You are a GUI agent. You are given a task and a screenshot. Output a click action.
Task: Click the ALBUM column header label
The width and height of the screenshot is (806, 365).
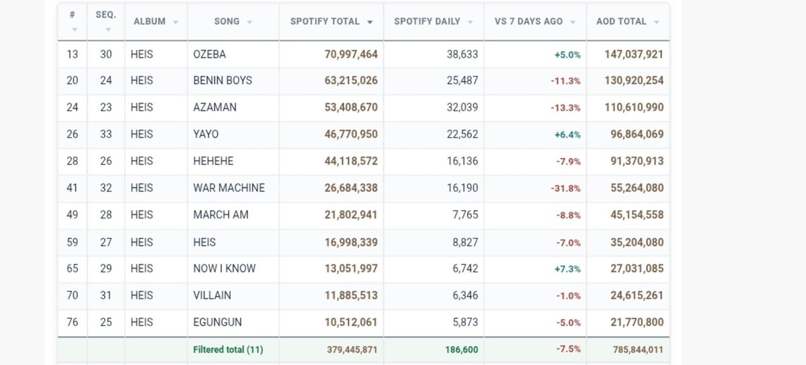(x=150, y=22)
